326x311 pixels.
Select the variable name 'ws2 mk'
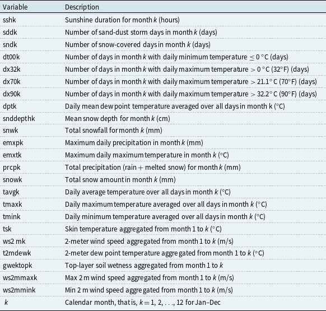click(x=14, y=242)
